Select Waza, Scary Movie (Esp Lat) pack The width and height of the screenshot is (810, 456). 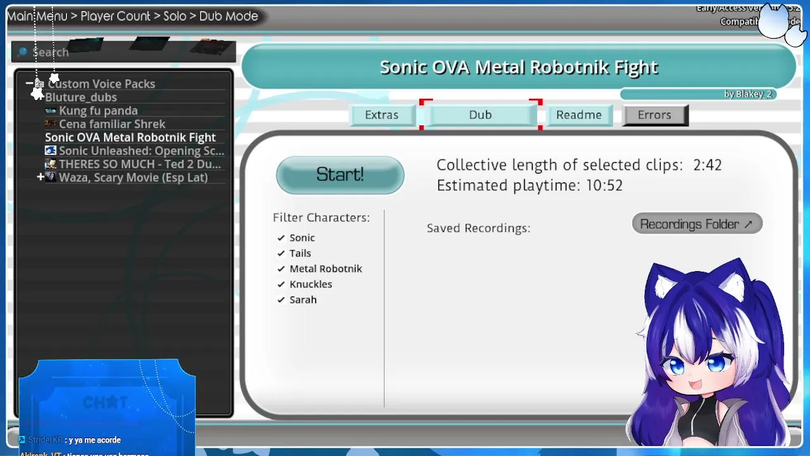(133, 177)
